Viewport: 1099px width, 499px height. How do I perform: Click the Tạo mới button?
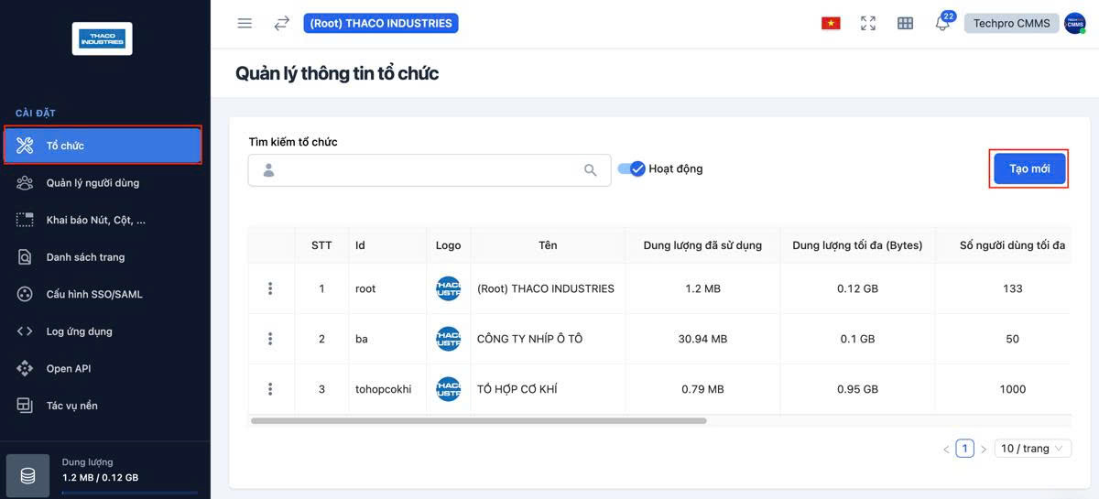point(1029,169)
